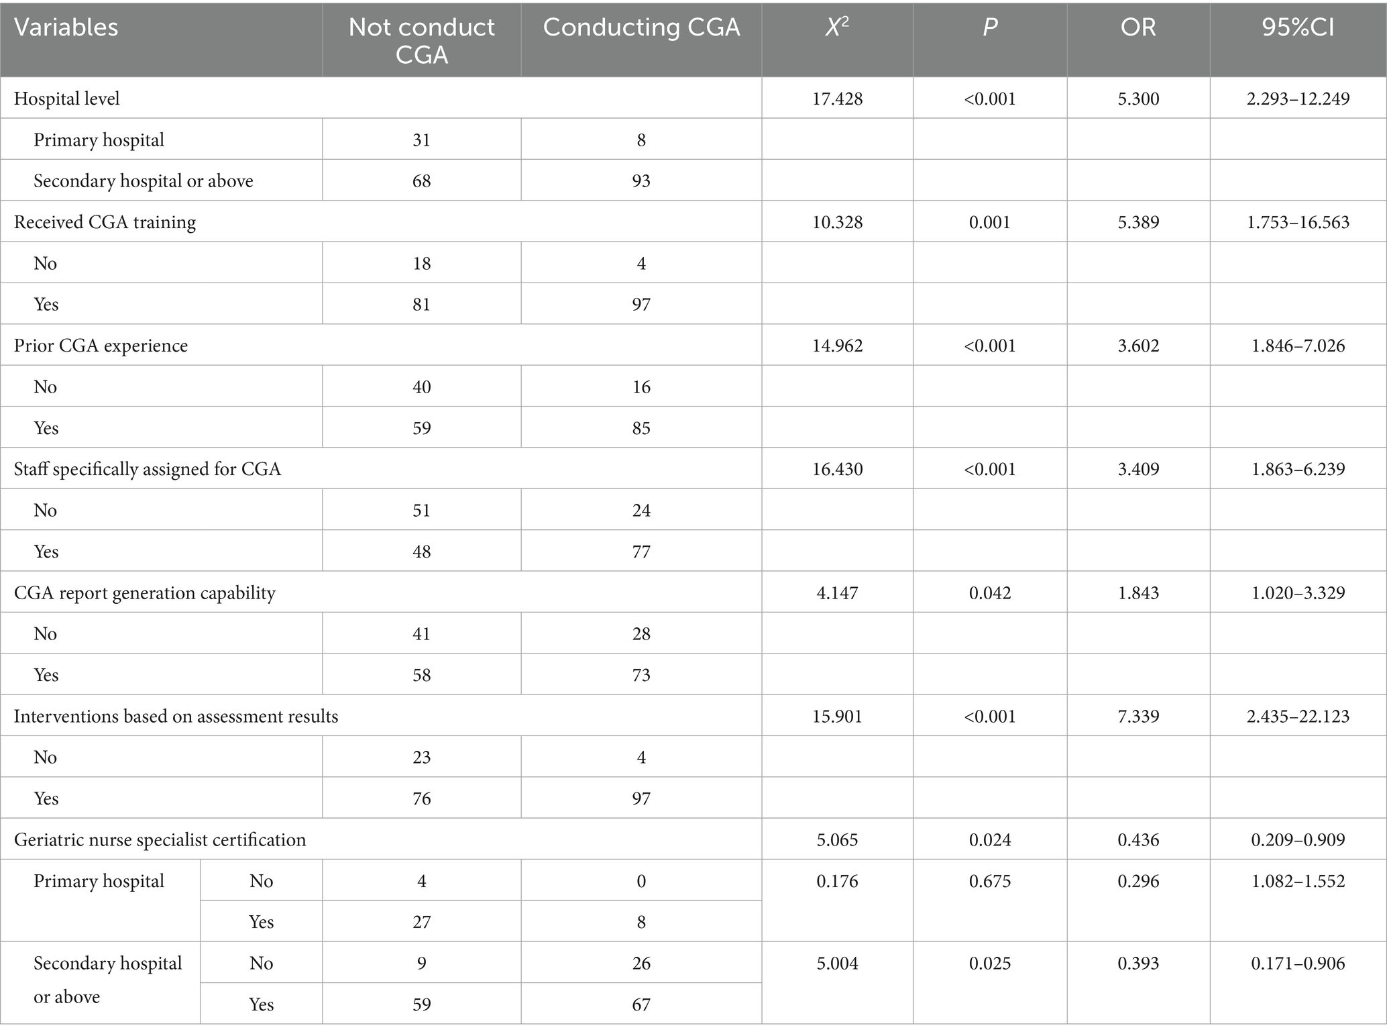Click Staff specifically assigned for CGA row
The image size is (1387, 1036).
point(148,468)
